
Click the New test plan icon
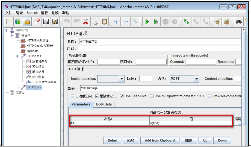pyautogui.click(x=9, y=22)
